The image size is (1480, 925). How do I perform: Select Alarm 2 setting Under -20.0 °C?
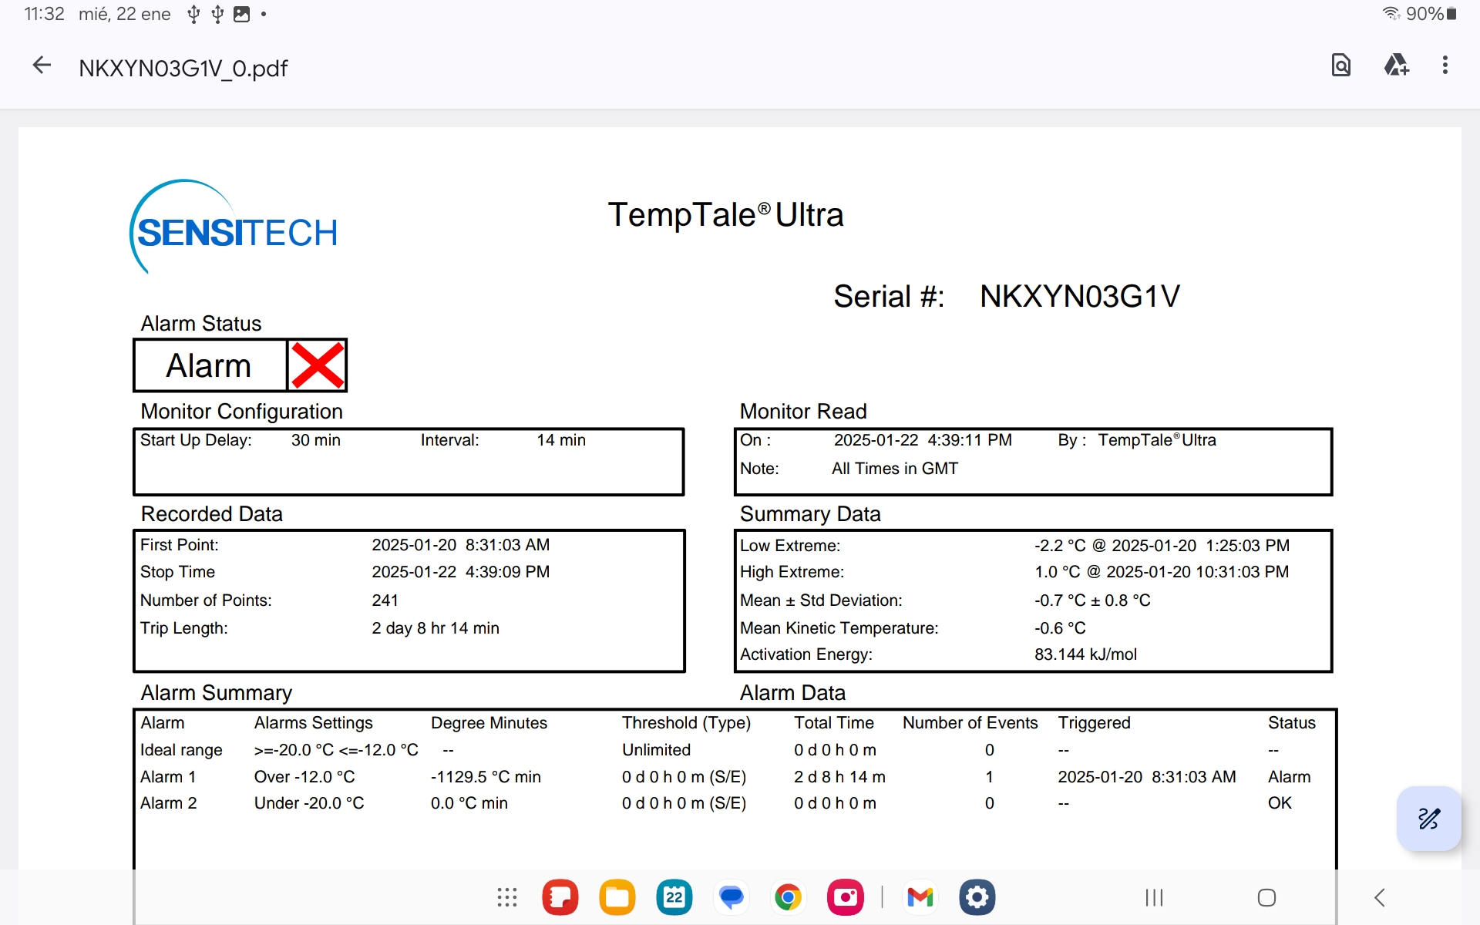tap(309, 803)
